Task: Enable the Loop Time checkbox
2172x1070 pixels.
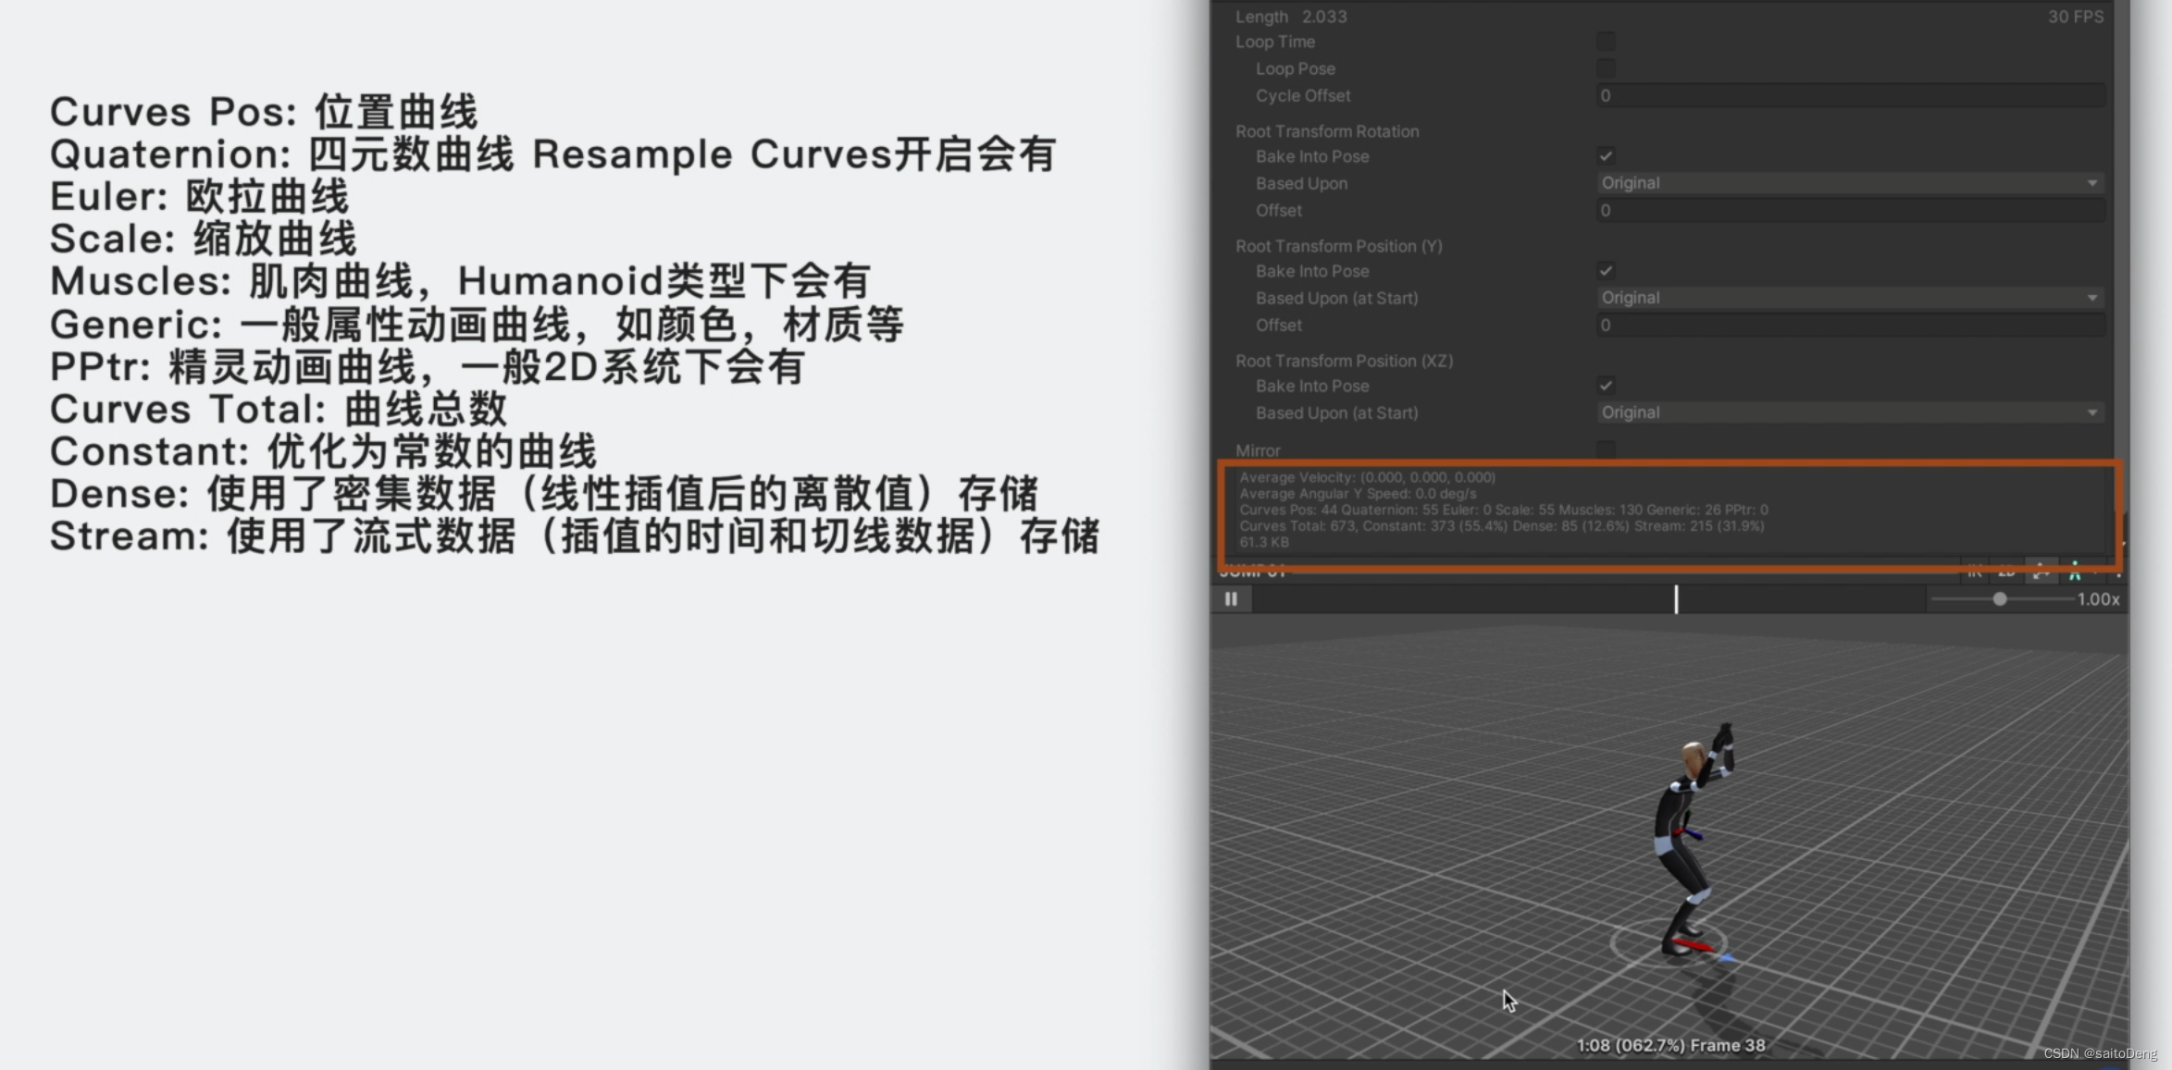Action: (x=1606, y=42)
